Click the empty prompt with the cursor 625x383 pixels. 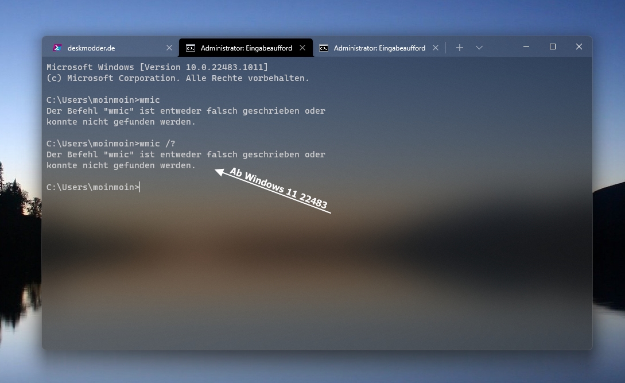click(94, 187)
